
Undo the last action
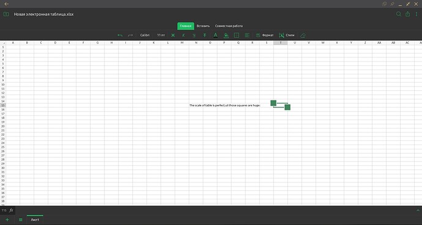click(x=120, y=35)
